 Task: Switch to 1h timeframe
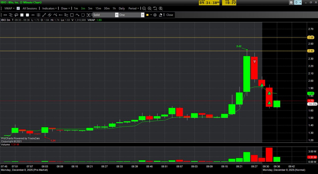(x=114, y=8)
